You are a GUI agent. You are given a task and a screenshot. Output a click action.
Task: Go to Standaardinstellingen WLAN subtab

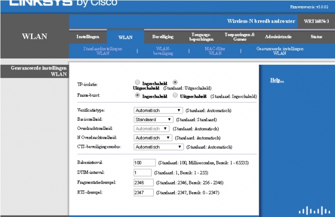tap(103, 51)
